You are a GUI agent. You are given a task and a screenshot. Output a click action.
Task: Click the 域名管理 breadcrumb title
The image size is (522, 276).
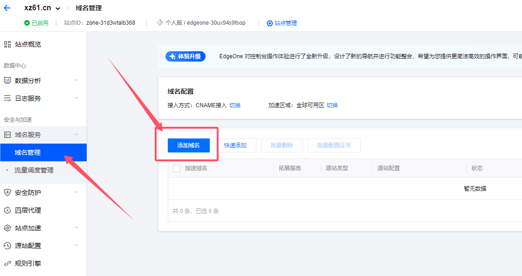coord(89,8)
